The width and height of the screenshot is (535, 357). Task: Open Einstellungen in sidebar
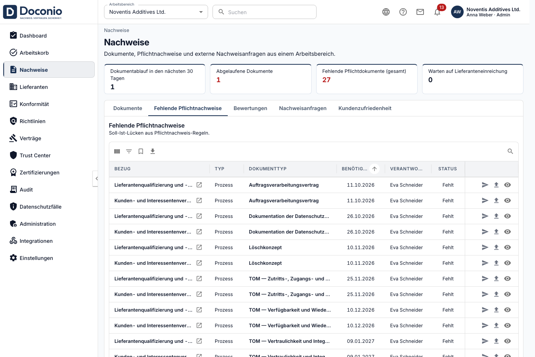49,258
